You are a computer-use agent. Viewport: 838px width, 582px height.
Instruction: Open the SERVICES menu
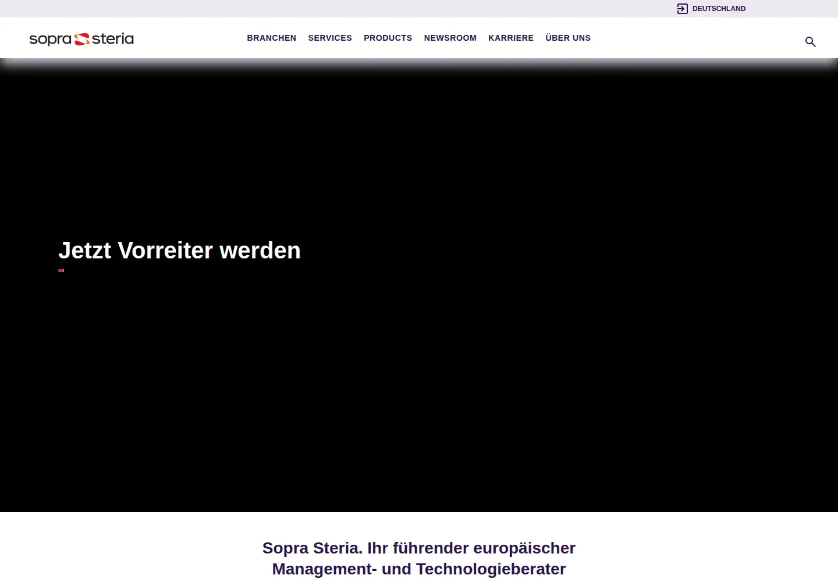point(330,38)
